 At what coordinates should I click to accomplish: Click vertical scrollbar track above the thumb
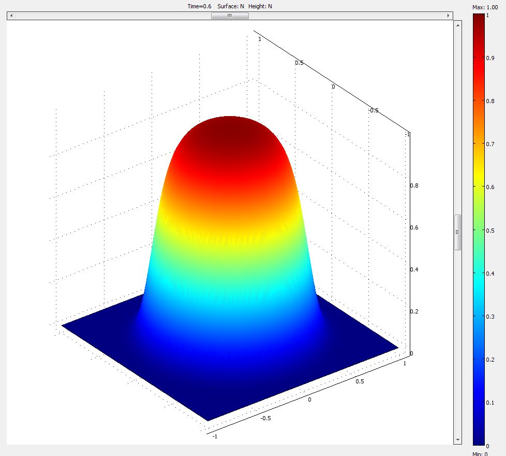tap(457, 119)
